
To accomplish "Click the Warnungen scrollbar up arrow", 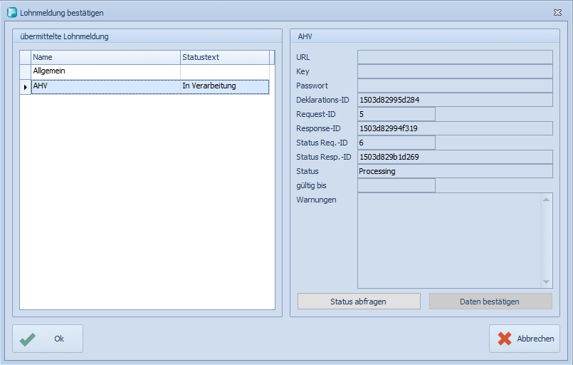I will click(547, 200).
